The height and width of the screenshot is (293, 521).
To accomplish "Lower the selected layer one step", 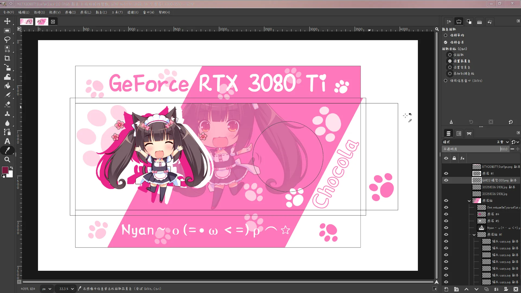I will [x=476, y=289].
